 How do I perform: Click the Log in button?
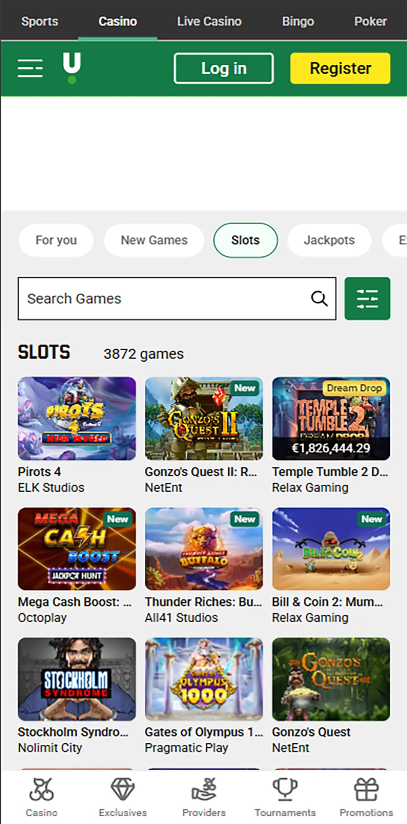pyautogui.click(x=224, y=68)
